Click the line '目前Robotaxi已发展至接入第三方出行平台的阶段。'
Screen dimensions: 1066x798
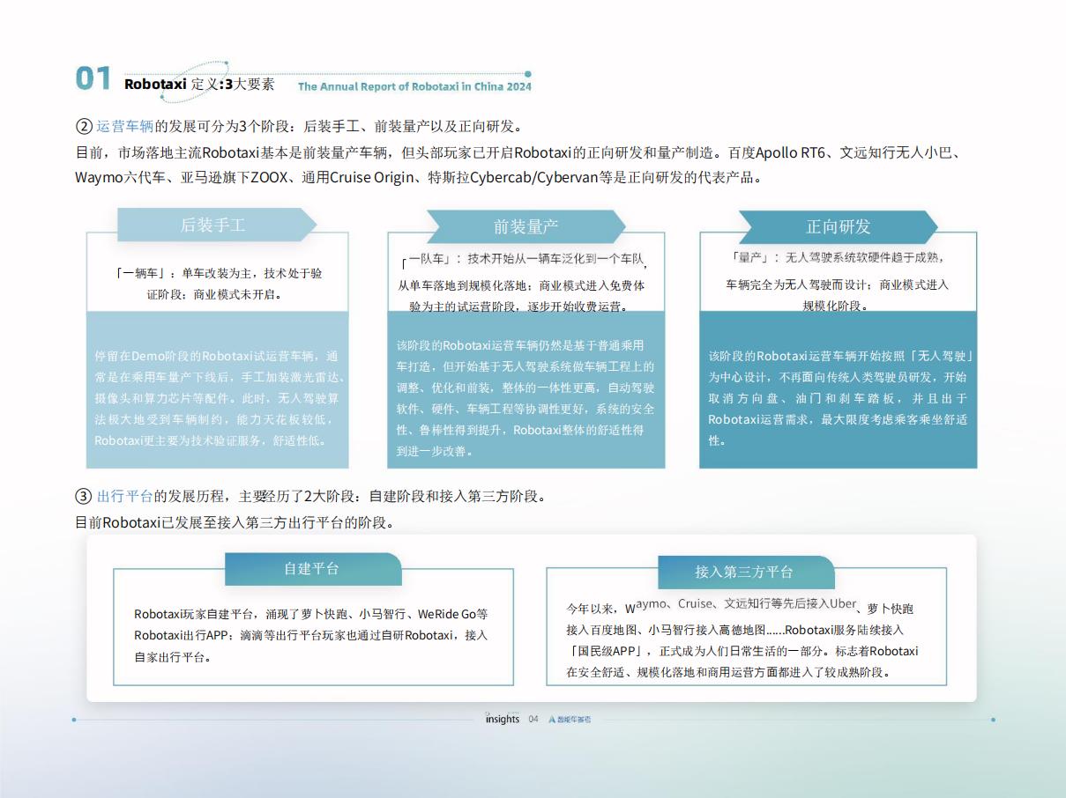tap(235, 522)
